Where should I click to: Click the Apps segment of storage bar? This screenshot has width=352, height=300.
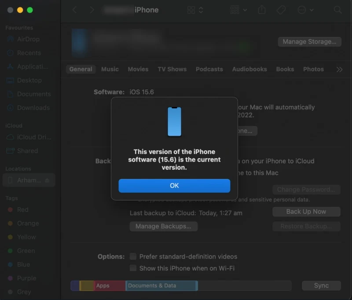point(110,285)
